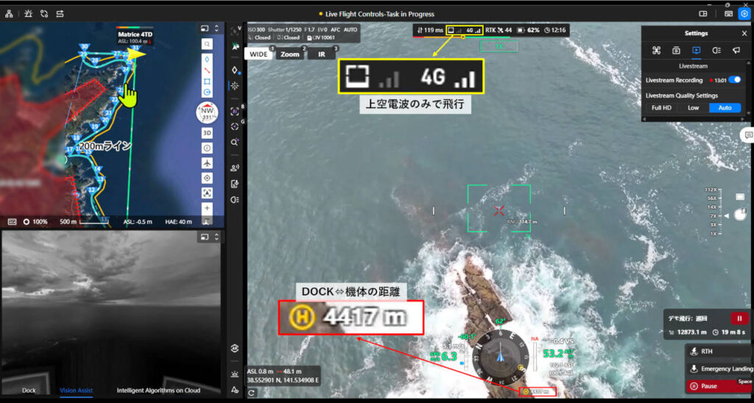Open the chat message icon on right edge
This screenshot has width=754, height=403.
(x=748, y=135)
